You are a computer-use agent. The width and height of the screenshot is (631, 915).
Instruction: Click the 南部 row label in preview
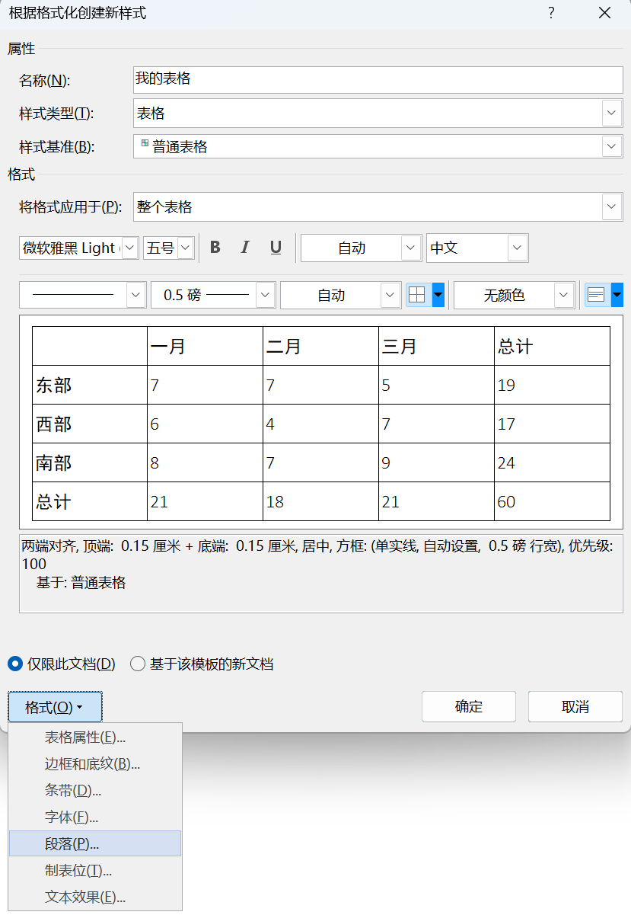tap(54, 463)
